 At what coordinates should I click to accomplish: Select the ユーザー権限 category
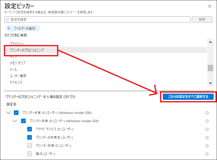(18, 76)
